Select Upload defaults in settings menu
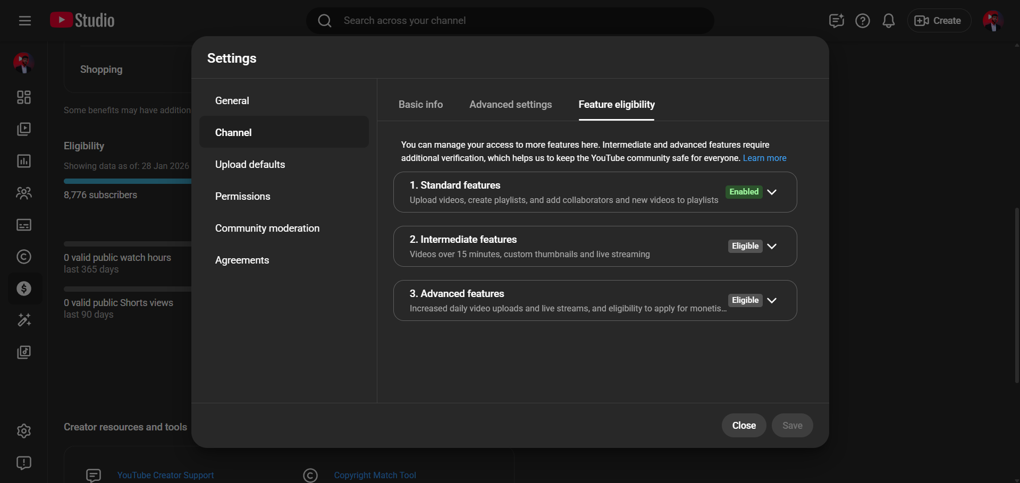 [x=250, y=165]
